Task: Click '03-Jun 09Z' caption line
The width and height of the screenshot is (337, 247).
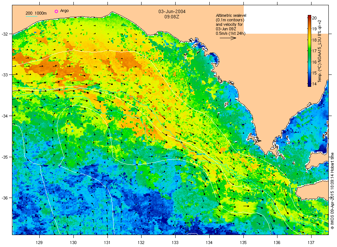Action: [x=226, y=29]
